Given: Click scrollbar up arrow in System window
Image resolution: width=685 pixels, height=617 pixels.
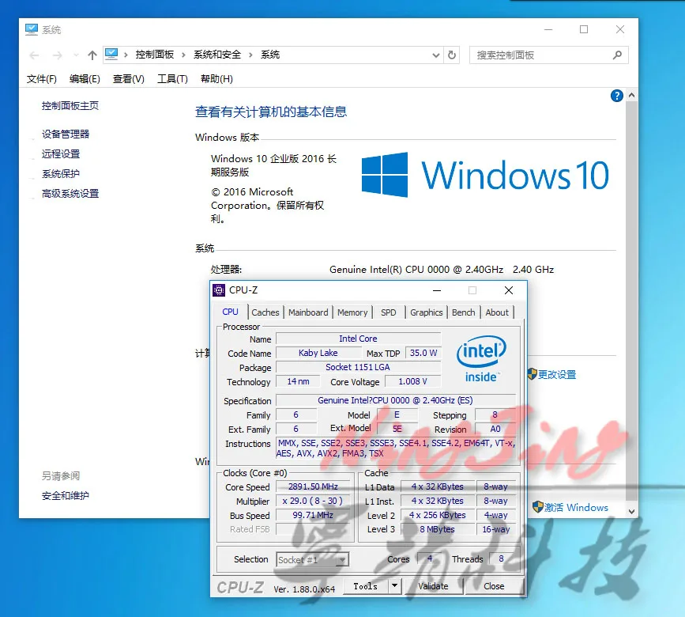Looking at the screenshot, I should point(631,95).
